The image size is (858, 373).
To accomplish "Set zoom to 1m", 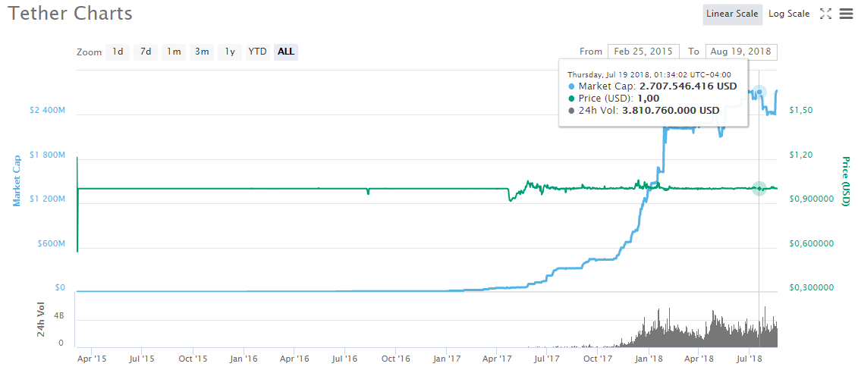I will pyautogui.click(x=174, y=52).
